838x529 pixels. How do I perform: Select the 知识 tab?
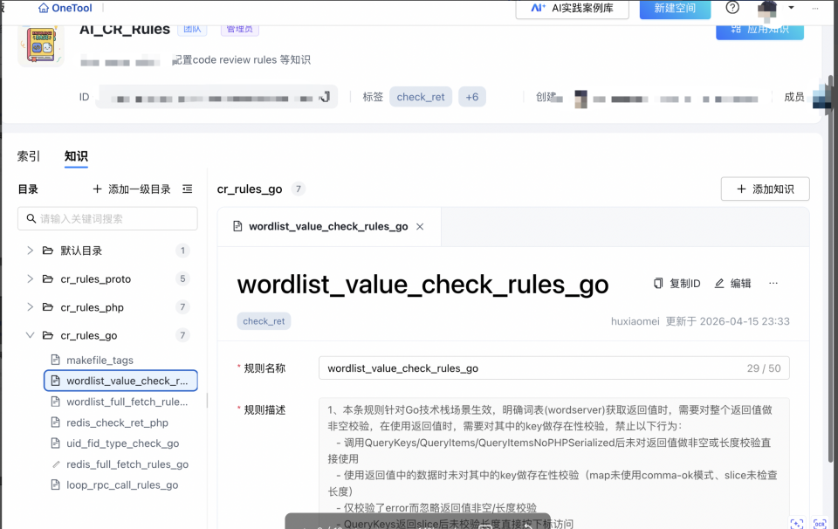coord(76,156)
